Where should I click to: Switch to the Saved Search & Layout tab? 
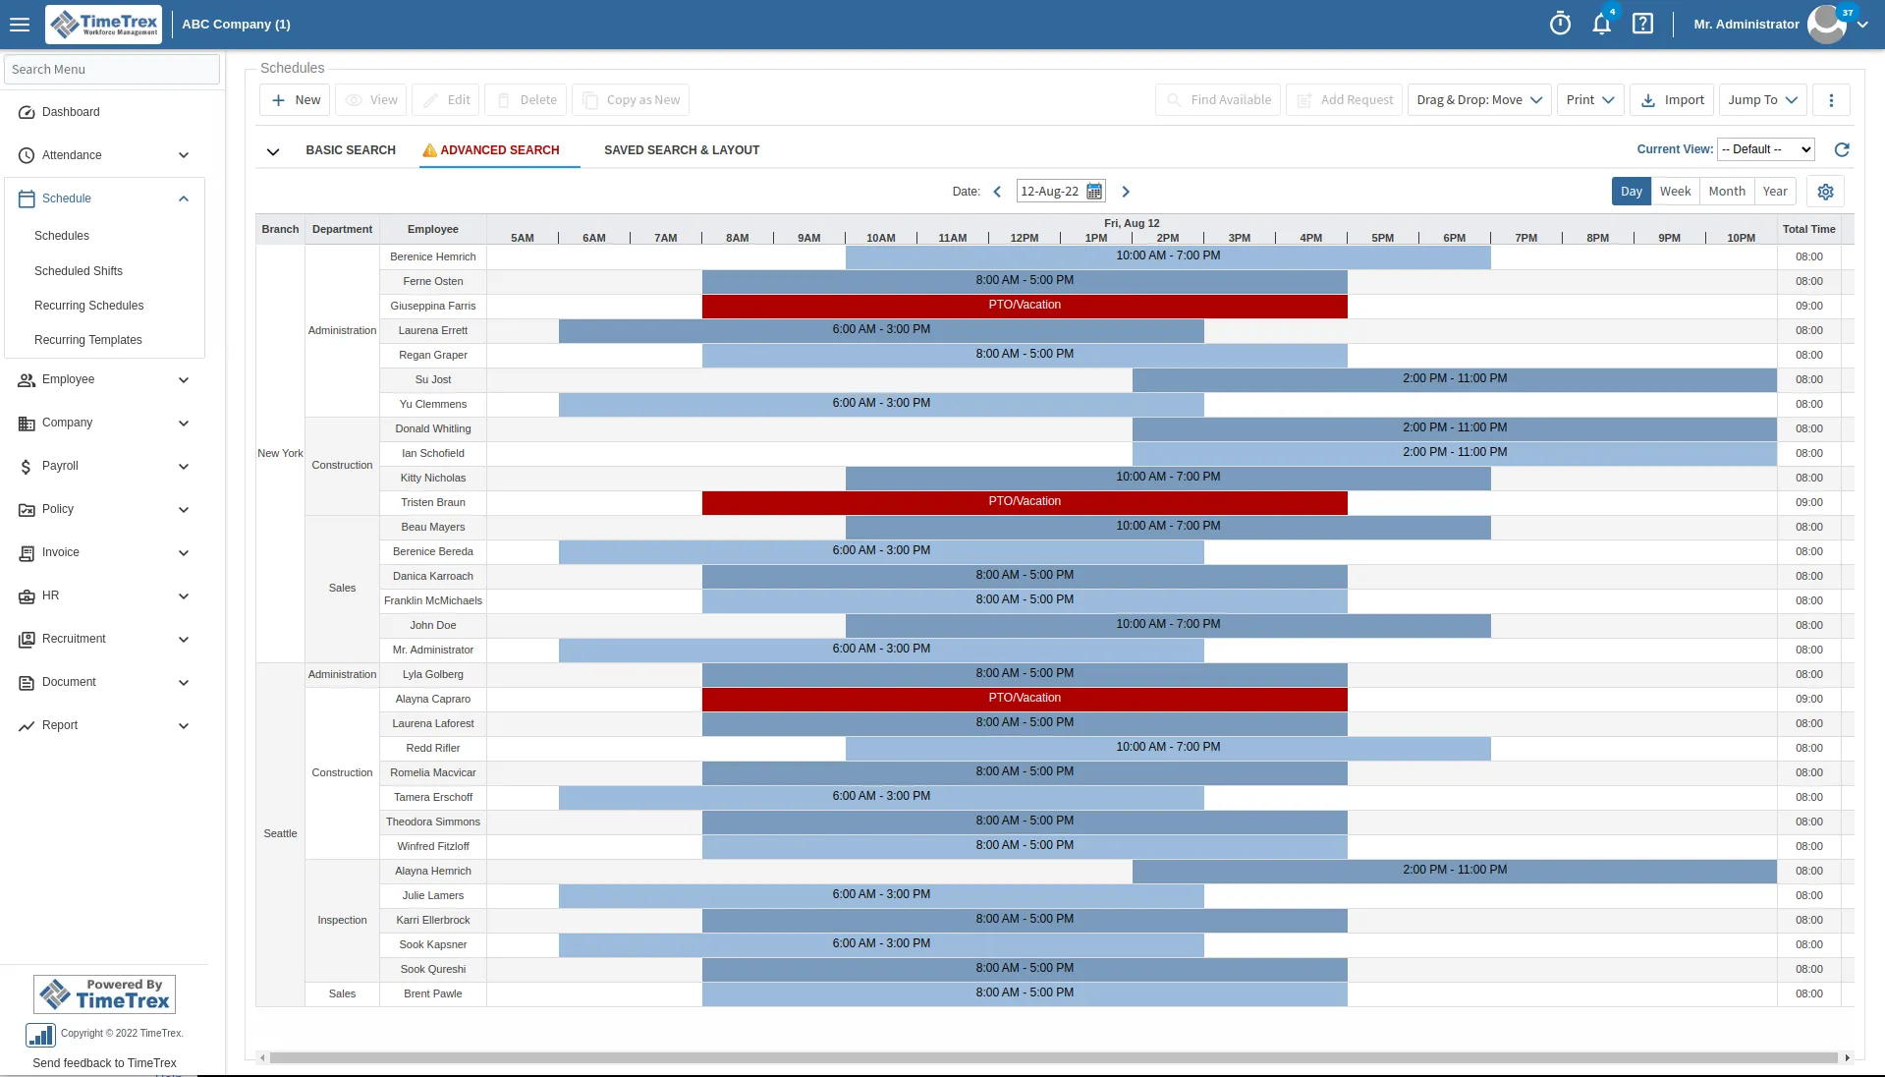682,149
